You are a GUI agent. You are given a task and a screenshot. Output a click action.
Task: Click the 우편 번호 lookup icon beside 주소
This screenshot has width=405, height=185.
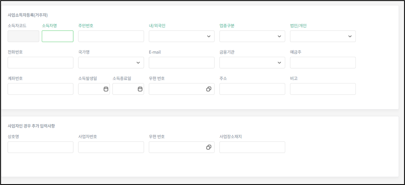[x=209, y=89]
